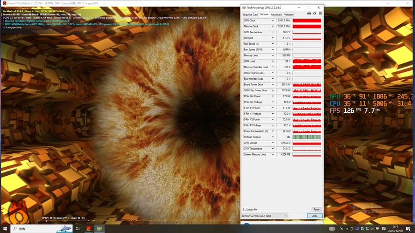Screen dimensions: 415x233
Task: Switch to the Graphics Card tab
Action: point(250,14)
